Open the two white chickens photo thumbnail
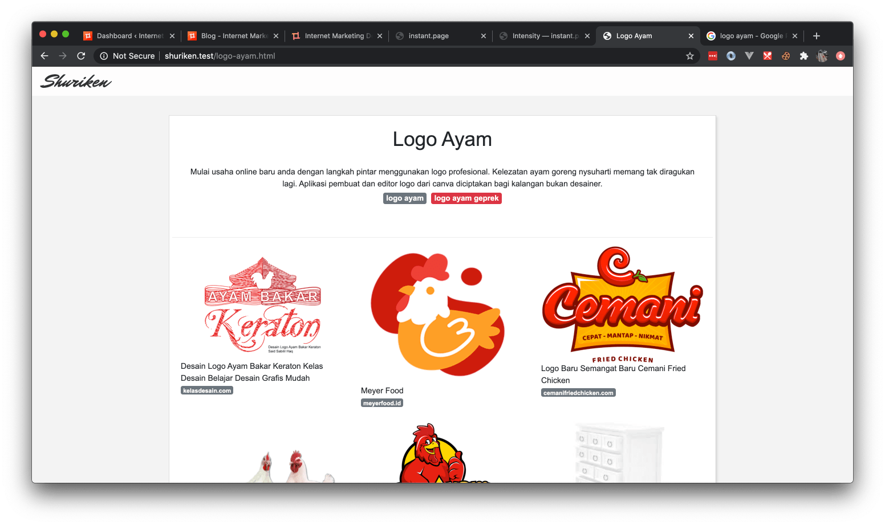Screen dimensions: 885x525 click(292, 466)
